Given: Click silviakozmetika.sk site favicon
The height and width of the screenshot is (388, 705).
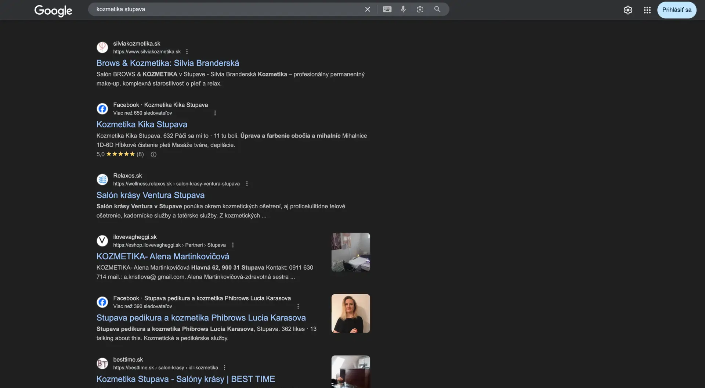Looking at the screenshot, I should [102, 47].
